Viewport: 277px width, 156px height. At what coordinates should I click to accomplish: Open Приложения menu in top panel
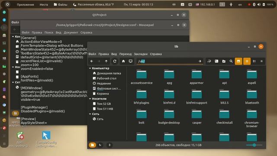[x=26, y=5]
